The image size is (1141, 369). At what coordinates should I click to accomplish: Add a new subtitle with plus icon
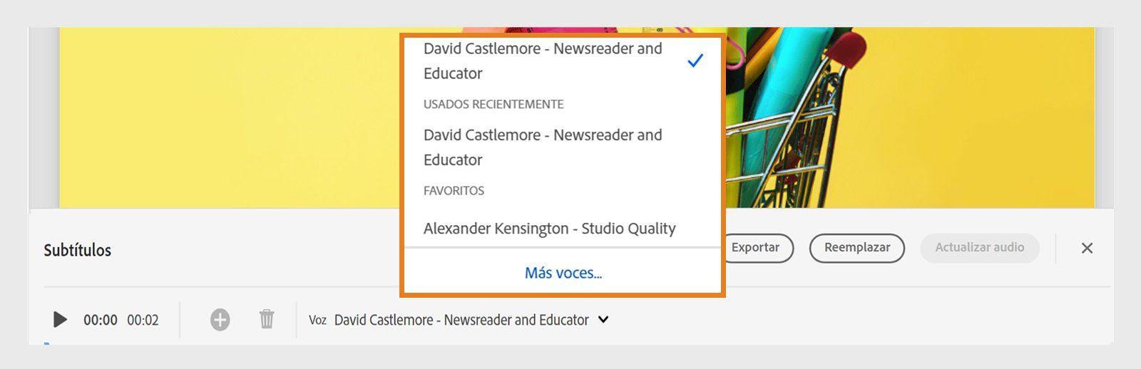pyautogui.click(x=220, y=320)
